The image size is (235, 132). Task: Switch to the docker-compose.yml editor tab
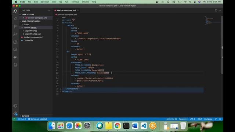click(x=66, y=10)
